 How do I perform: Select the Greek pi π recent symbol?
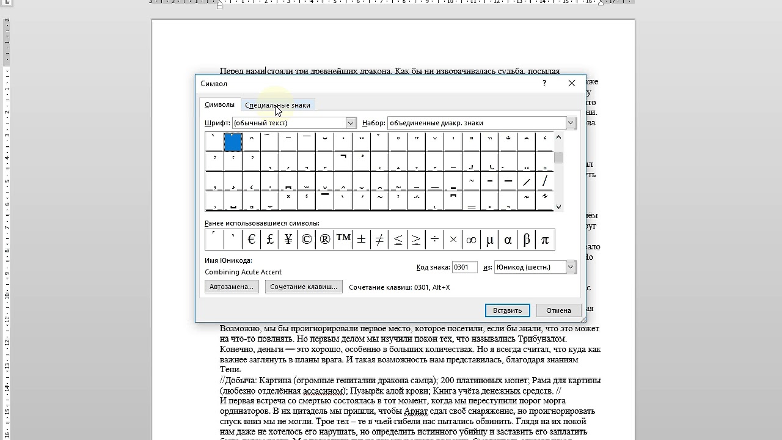pyautogui.click(x=545, y=240)
